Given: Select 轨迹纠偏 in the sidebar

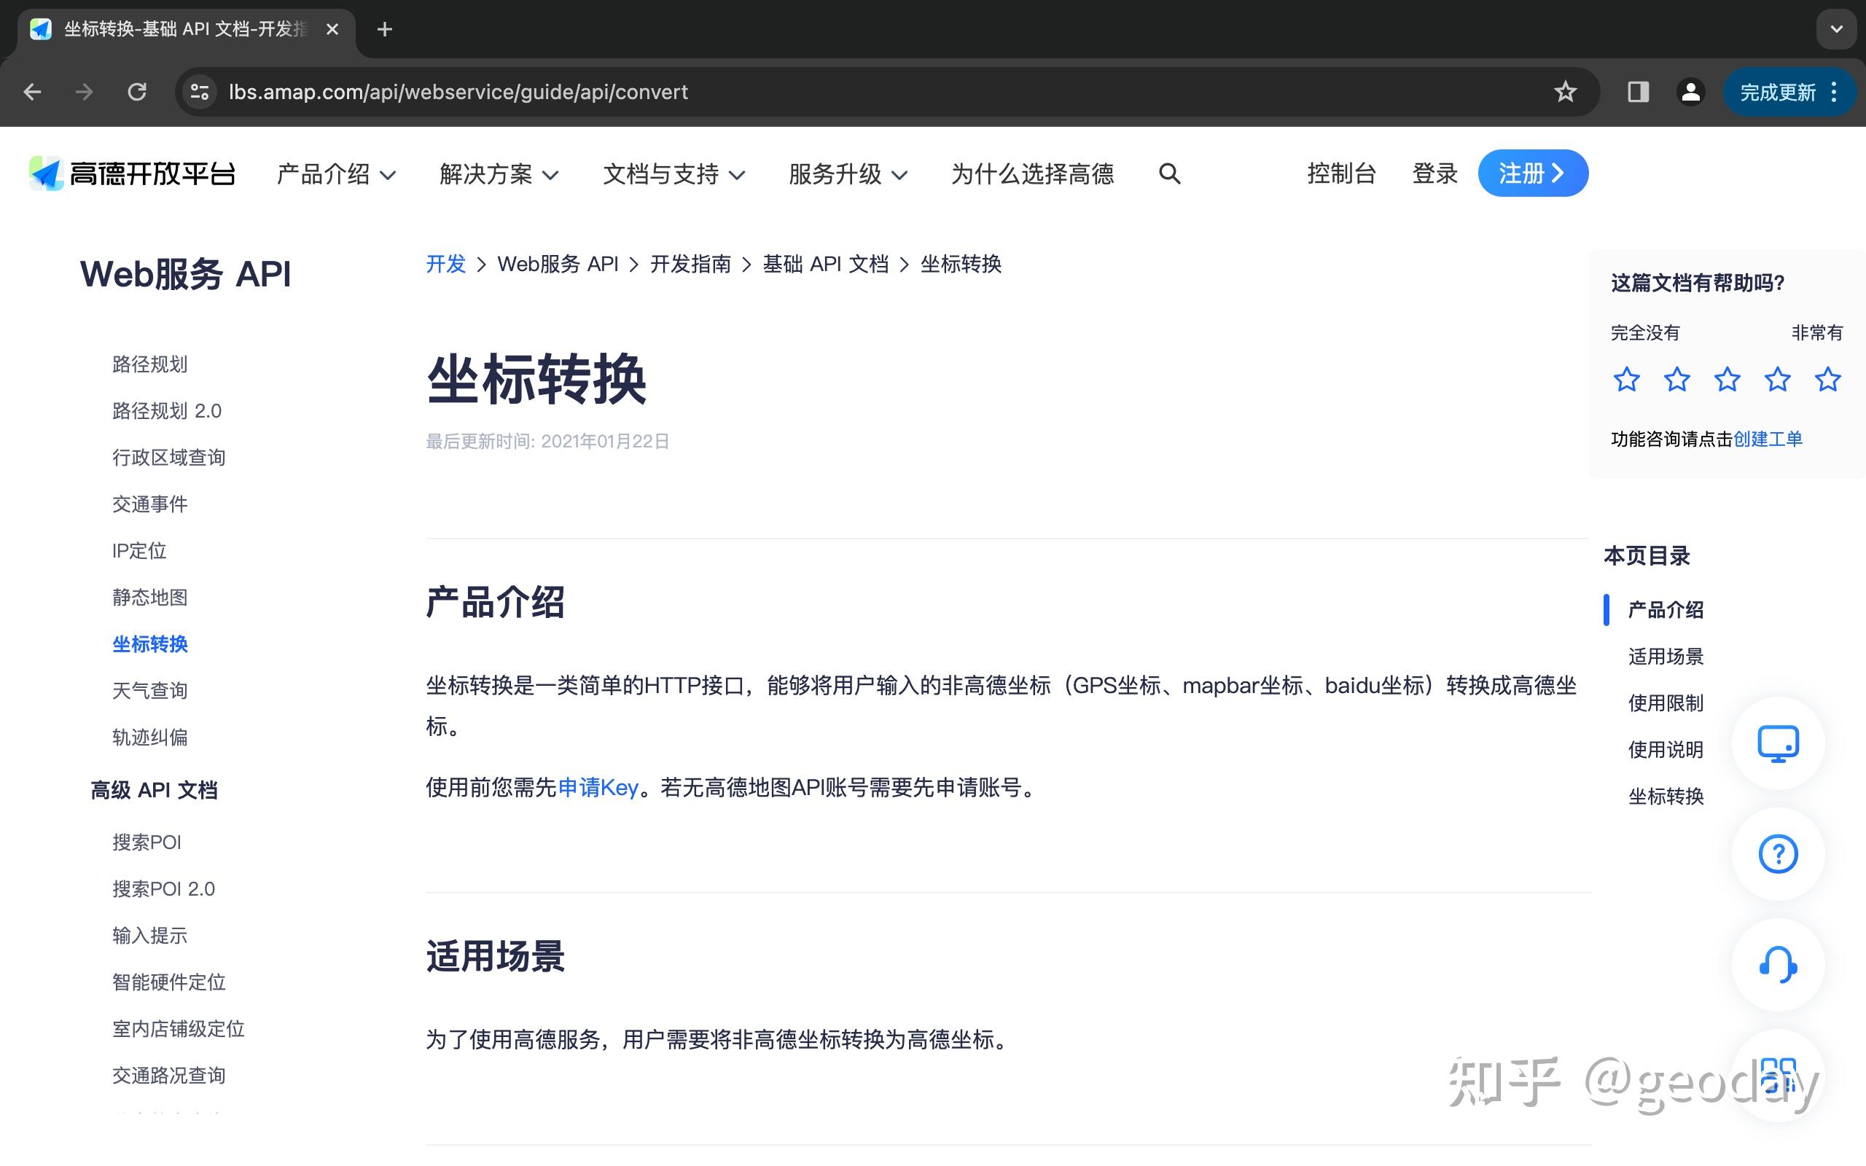Looking at the screenshot, I should click(x=149, y=737).
